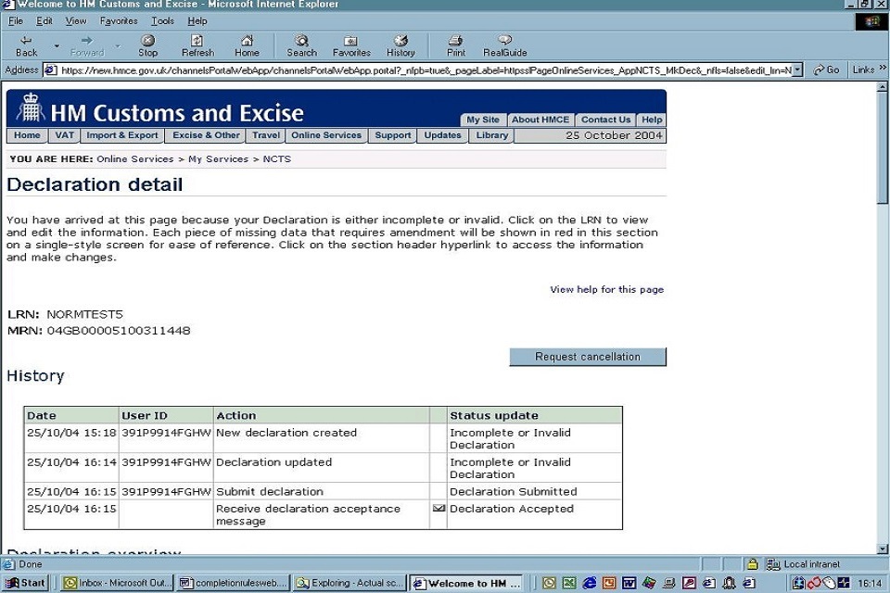Image resolution: width=890 pixels, height=593 pixels.
Task: Print the page via Print icon
Action: (456, 41)
